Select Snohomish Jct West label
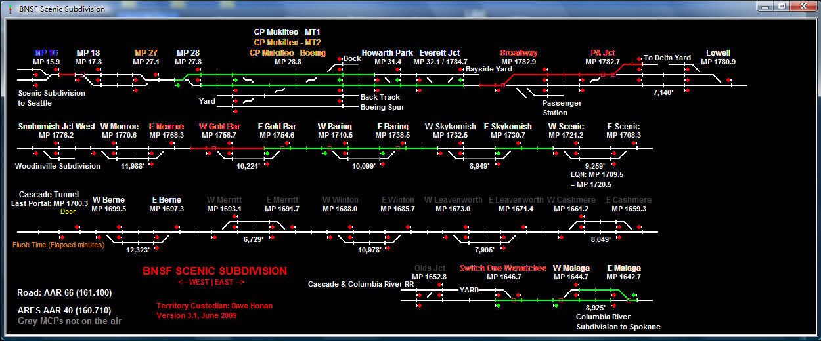821x341 pixels. pyautogui.click(x=56, y=127)
